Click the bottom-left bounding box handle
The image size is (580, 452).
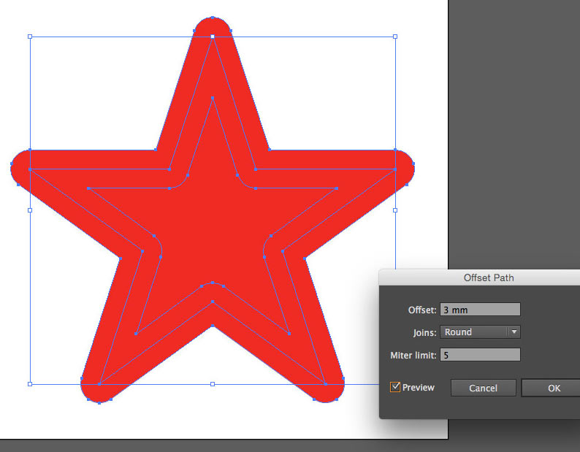coord(30,383)
